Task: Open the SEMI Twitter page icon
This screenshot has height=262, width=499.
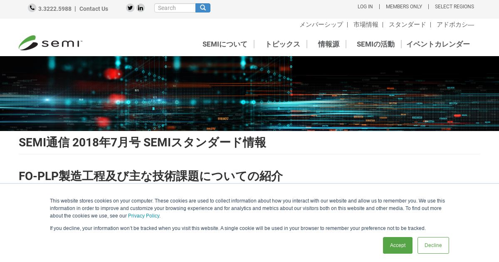Action: click(130, 8)
